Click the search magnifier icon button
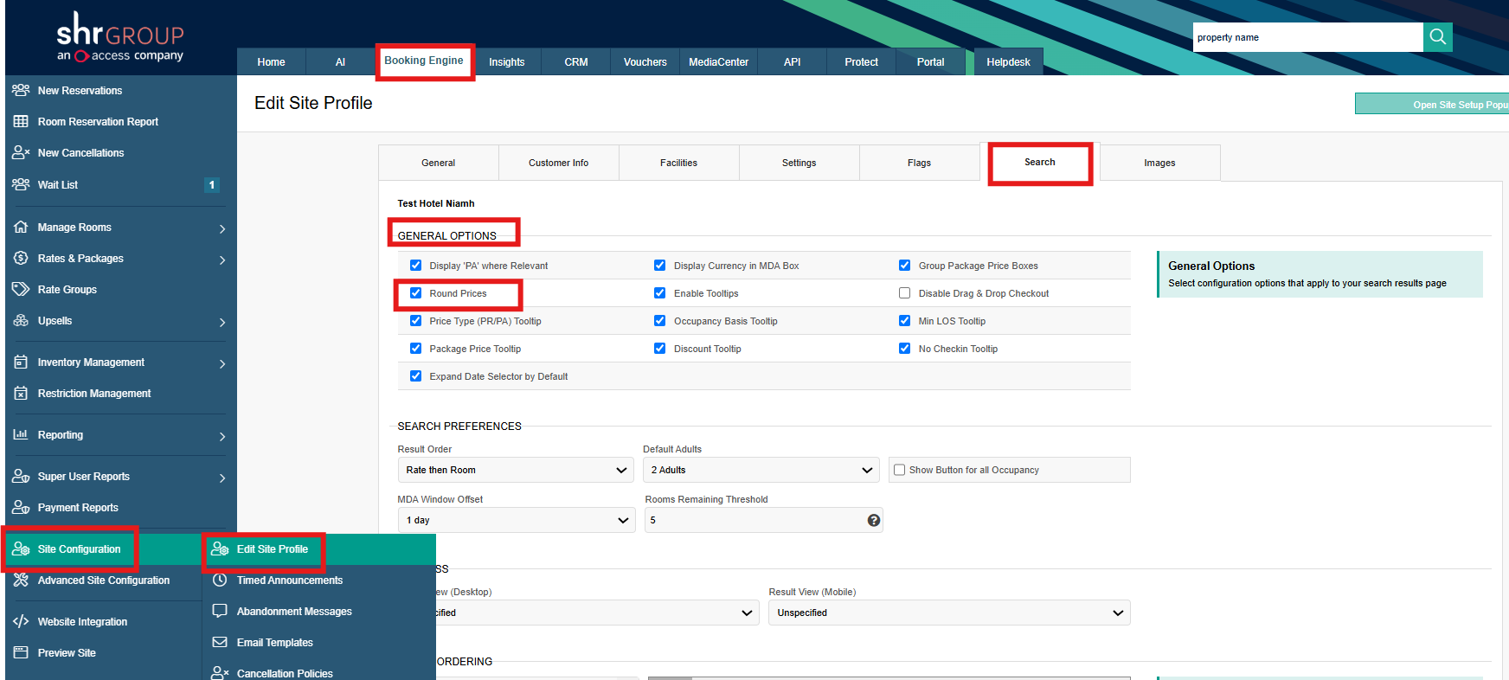Screen dimensions: 1509x680 tap(1437, 36)
